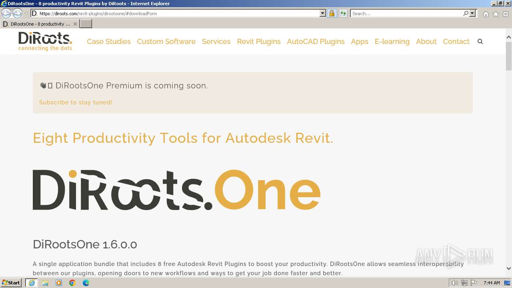Viewport: 512px width, 288px height.
Task: Open Tools with the gear icon
Action: tap(506, 14)
